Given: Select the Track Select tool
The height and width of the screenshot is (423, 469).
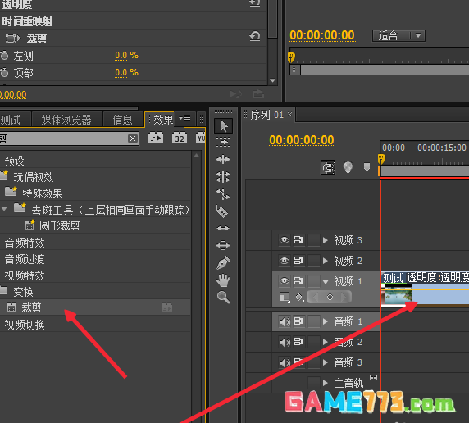Looking at the screenshot, I should [x=223, y=142].
